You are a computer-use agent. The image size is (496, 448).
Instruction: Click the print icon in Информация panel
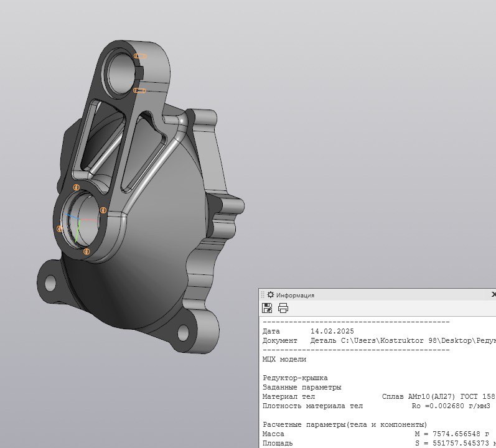[283, 308]
